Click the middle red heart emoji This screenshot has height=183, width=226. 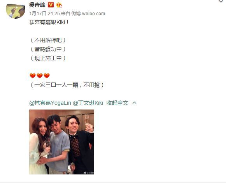(x=40, y=76)
